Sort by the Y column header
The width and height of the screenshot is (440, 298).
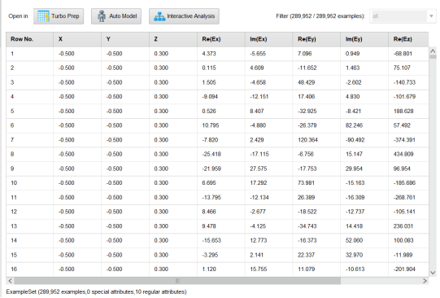(x=125, y=39)
